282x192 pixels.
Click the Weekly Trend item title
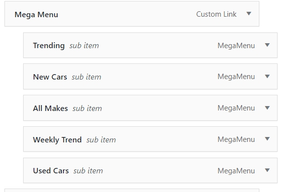tap(58, 140)
